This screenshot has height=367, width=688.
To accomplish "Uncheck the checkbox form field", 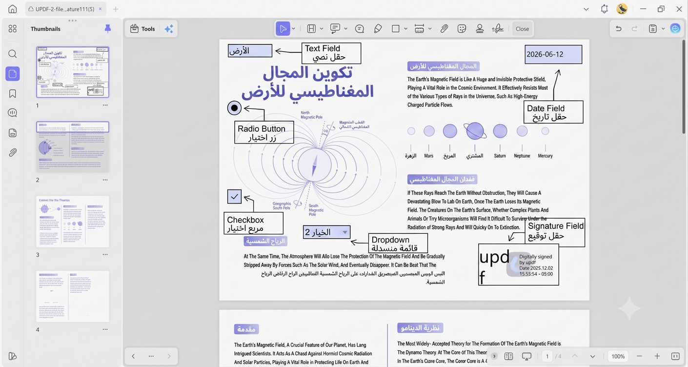I will tap(234, 196).
